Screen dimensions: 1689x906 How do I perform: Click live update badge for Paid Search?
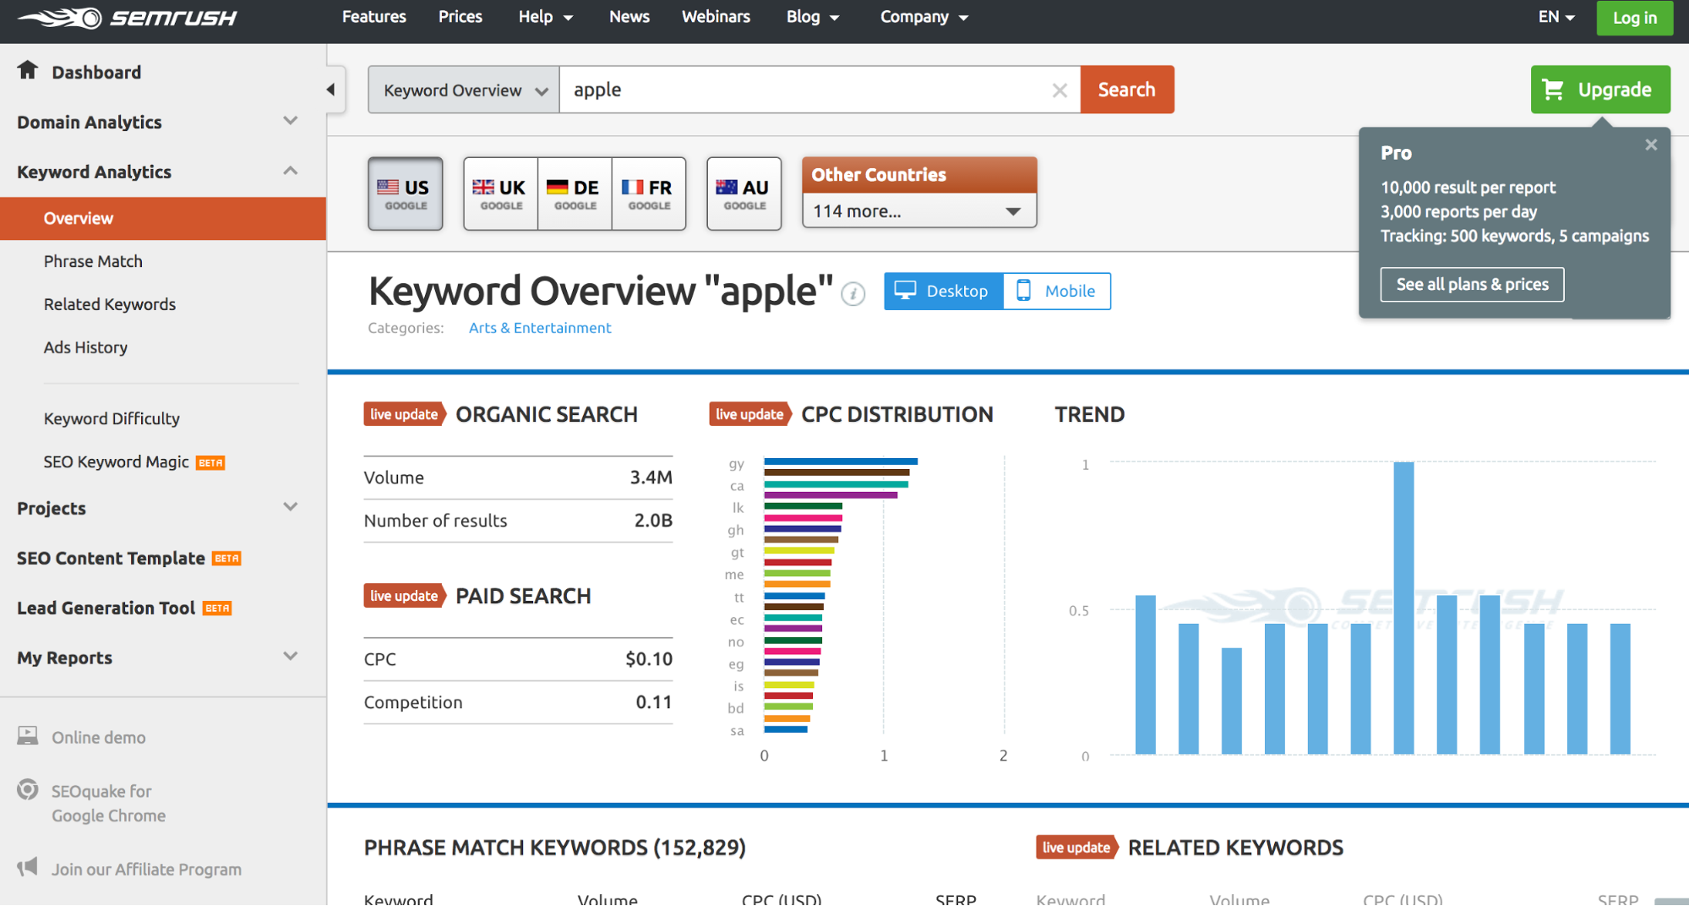pyautogui.click(x=405, y=596)
